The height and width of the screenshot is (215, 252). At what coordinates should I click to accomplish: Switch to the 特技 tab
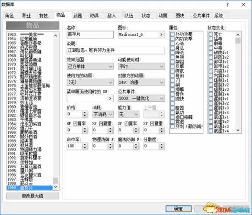(x=44, y=16)
